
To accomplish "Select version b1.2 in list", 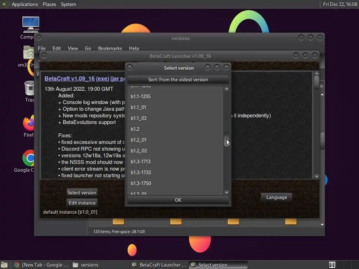I will pyautogui.click(x=175, y=129).
